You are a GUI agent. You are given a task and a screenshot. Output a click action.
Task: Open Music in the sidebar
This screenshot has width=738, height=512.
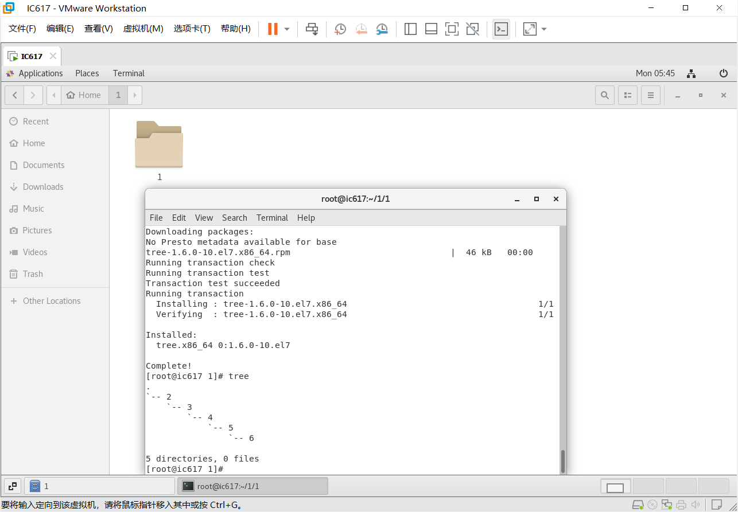click(x=55, y=209)
